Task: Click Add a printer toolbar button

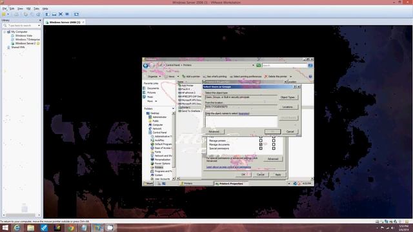Action: point(191,77)
